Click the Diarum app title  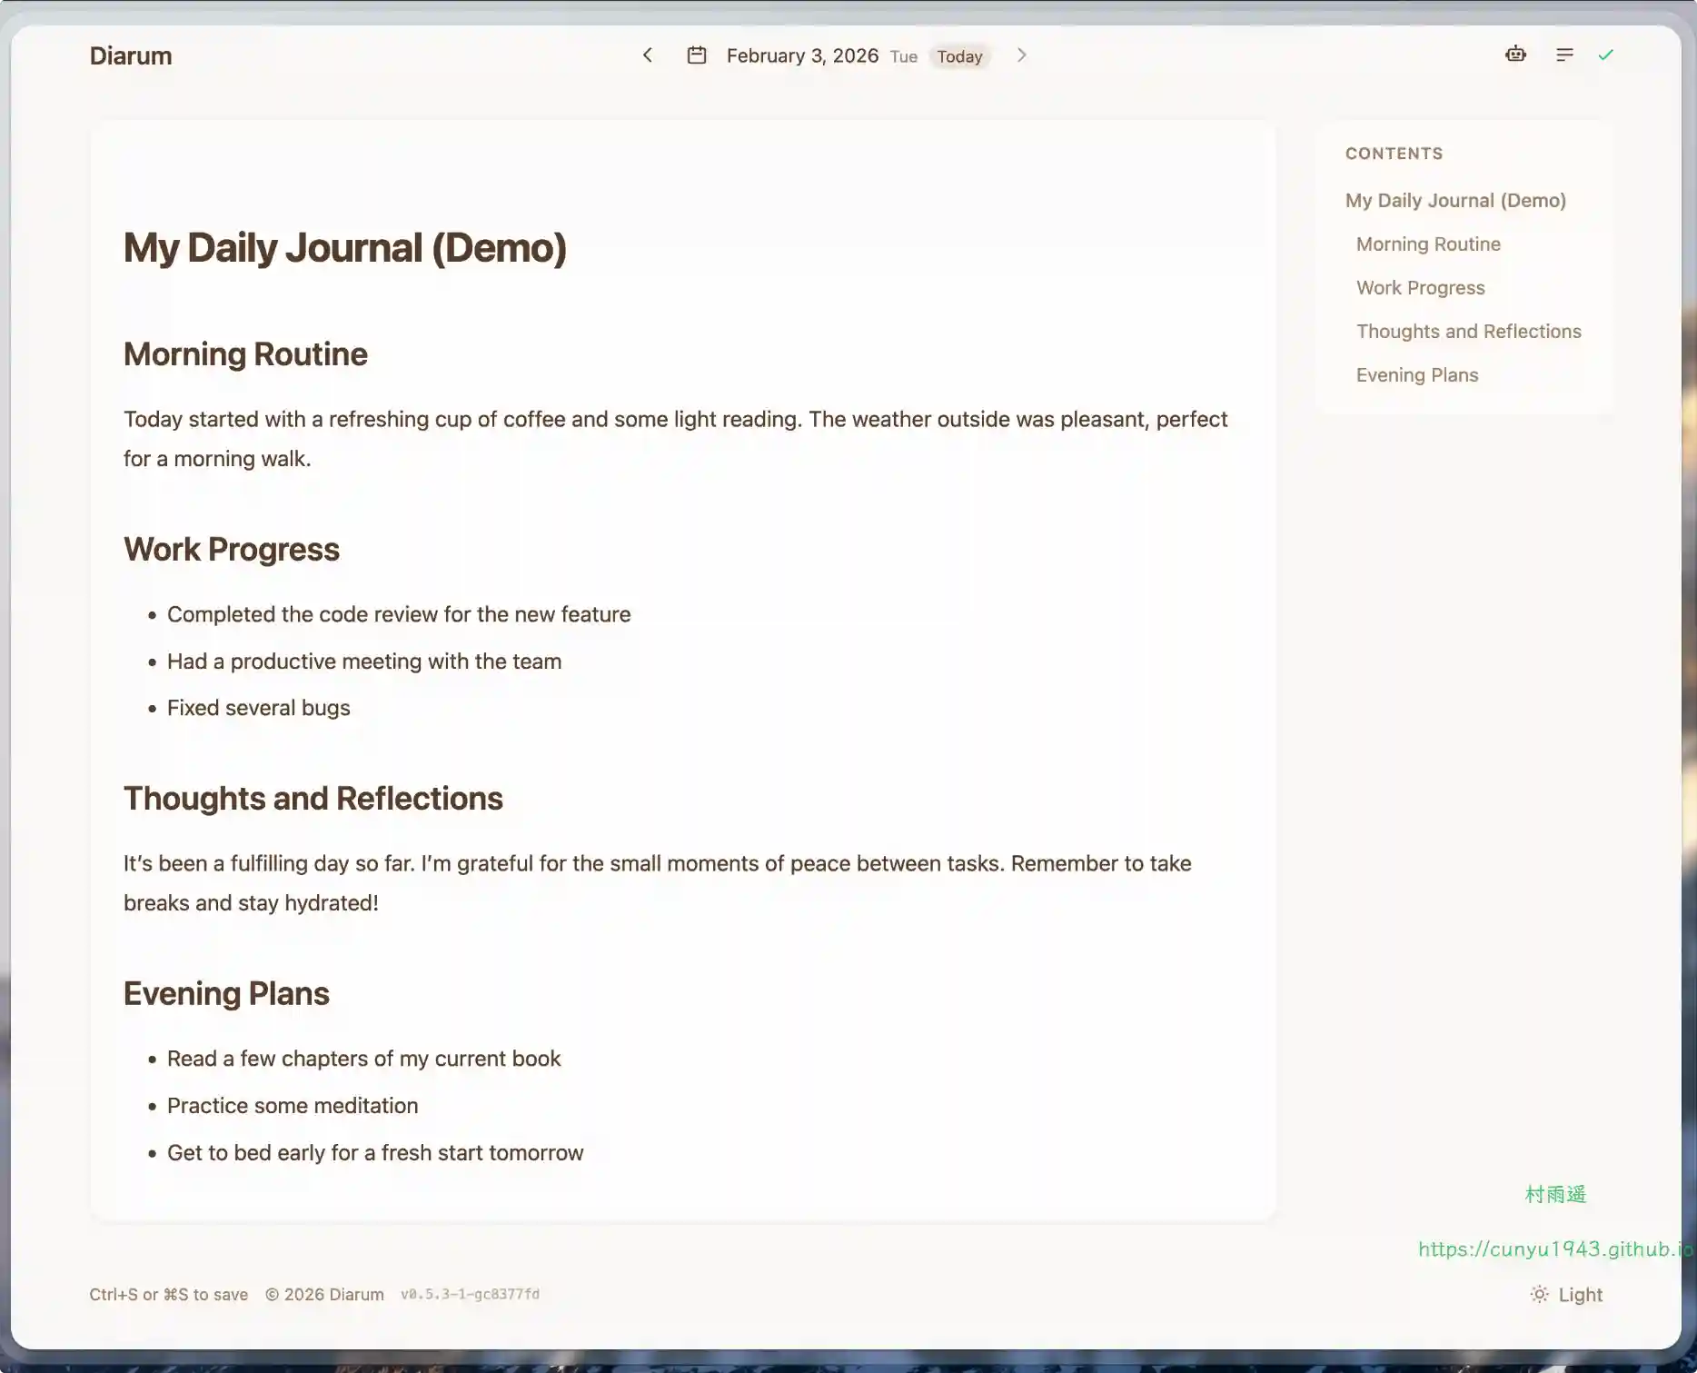coord(131,55)
